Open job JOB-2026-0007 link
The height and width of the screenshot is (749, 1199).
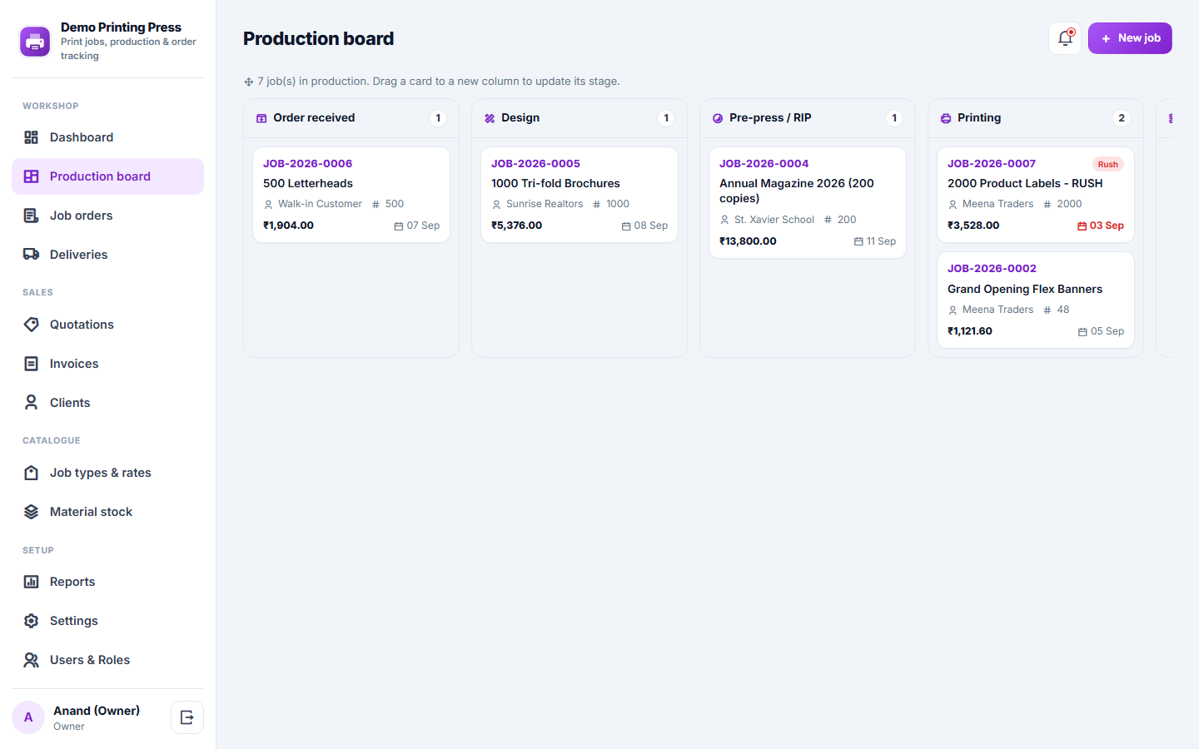(x=992, y=164)
